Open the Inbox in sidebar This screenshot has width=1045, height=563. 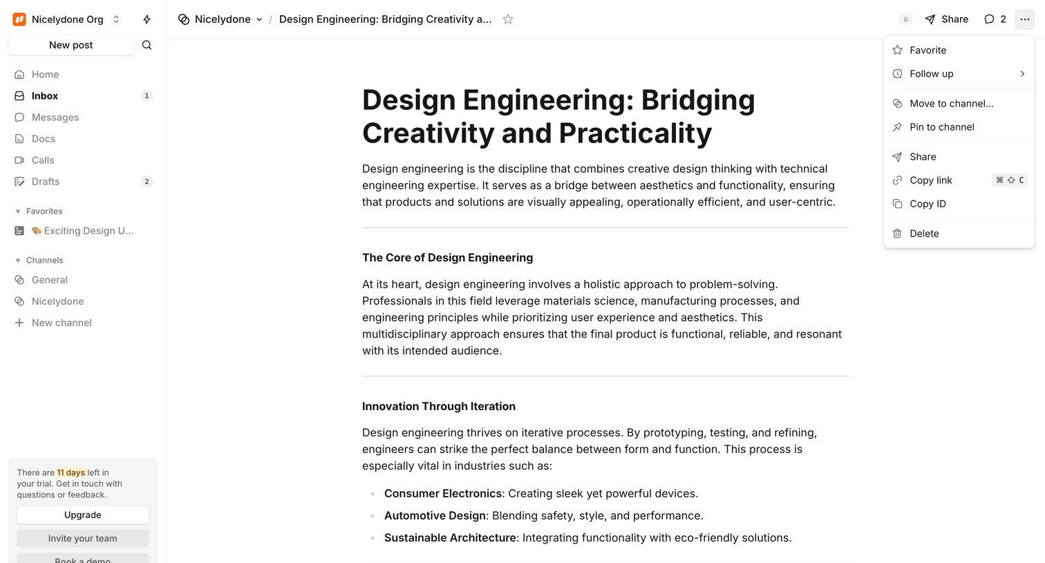(83, 96)
